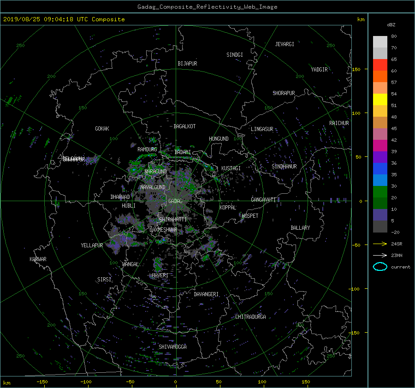The image size is (415, 388).
Task: Pick the purple swatch in the dBZ legend
Action: 380,157
